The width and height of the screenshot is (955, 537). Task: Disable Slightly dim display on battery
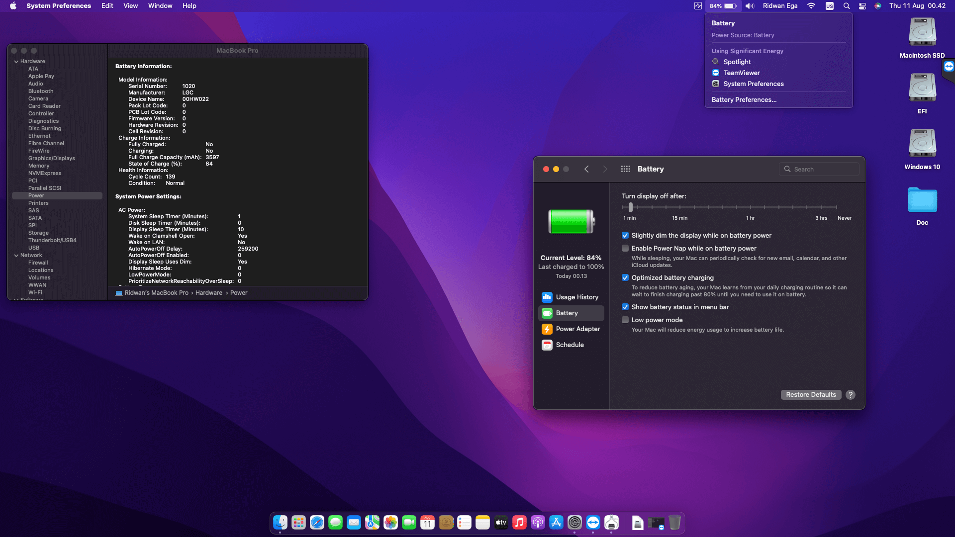click(625, 236)
